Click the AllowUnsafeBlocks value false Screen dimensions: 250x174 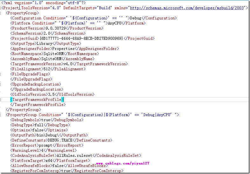(58, 166)
